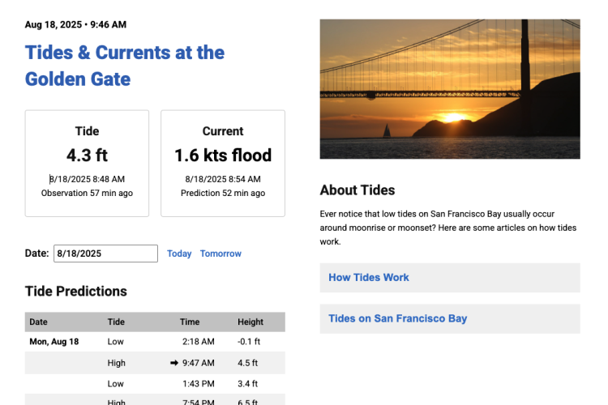Click the Tide 4.3 ft card
The image size is (608, 405).
[x=87, y=163]
